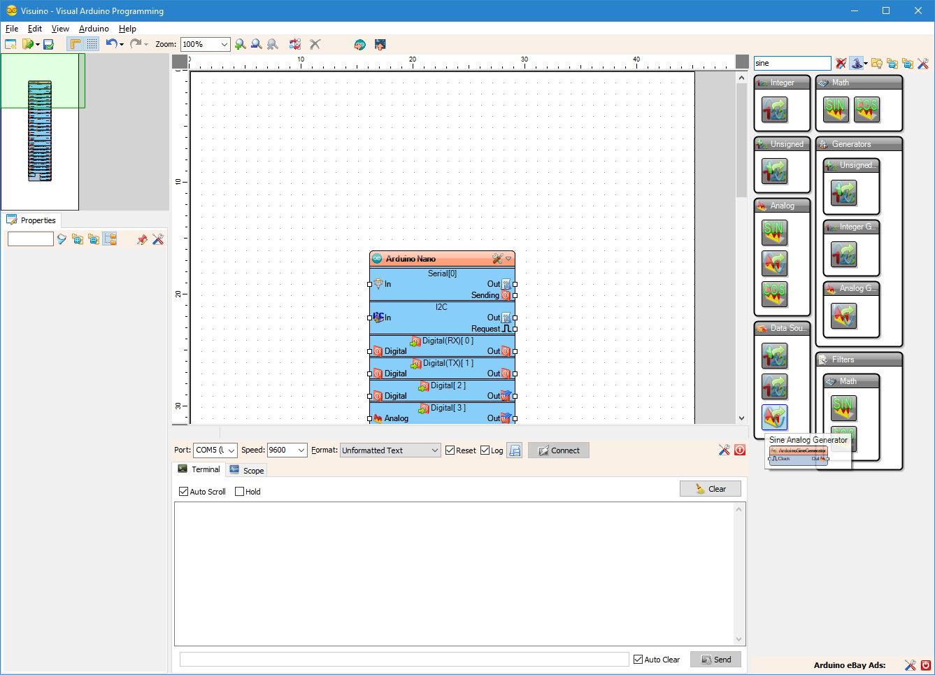This screenshot has height=675, width=935.
Task: Click the pin icon in Properties panel
Action: [142, 239]
